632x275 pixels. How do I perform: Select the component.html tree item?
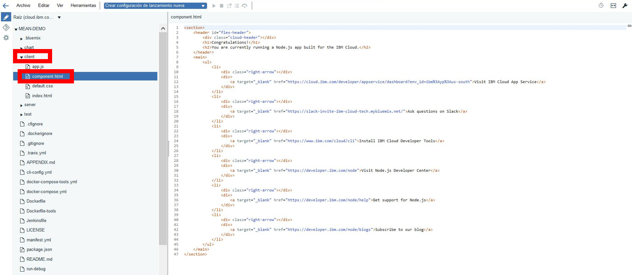pos(48,76)
